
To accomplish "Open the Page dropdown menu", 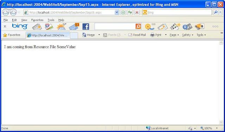I will tap(174, 35).
